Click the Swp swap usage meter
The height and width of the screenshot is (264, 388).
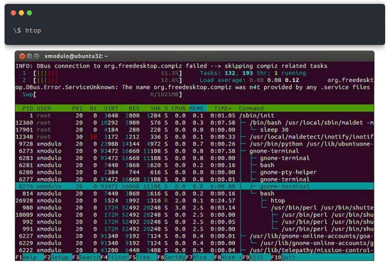101,94
